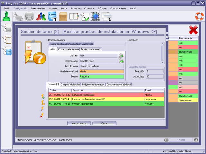Click the Reacción value field
The width and height of the screenshot is (206, 154).
click(x=155, y=71)
